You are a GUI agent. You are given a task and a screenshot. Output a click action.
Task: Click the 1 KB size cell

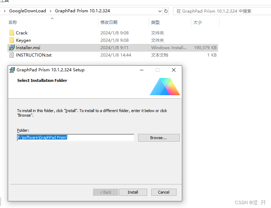212,55
